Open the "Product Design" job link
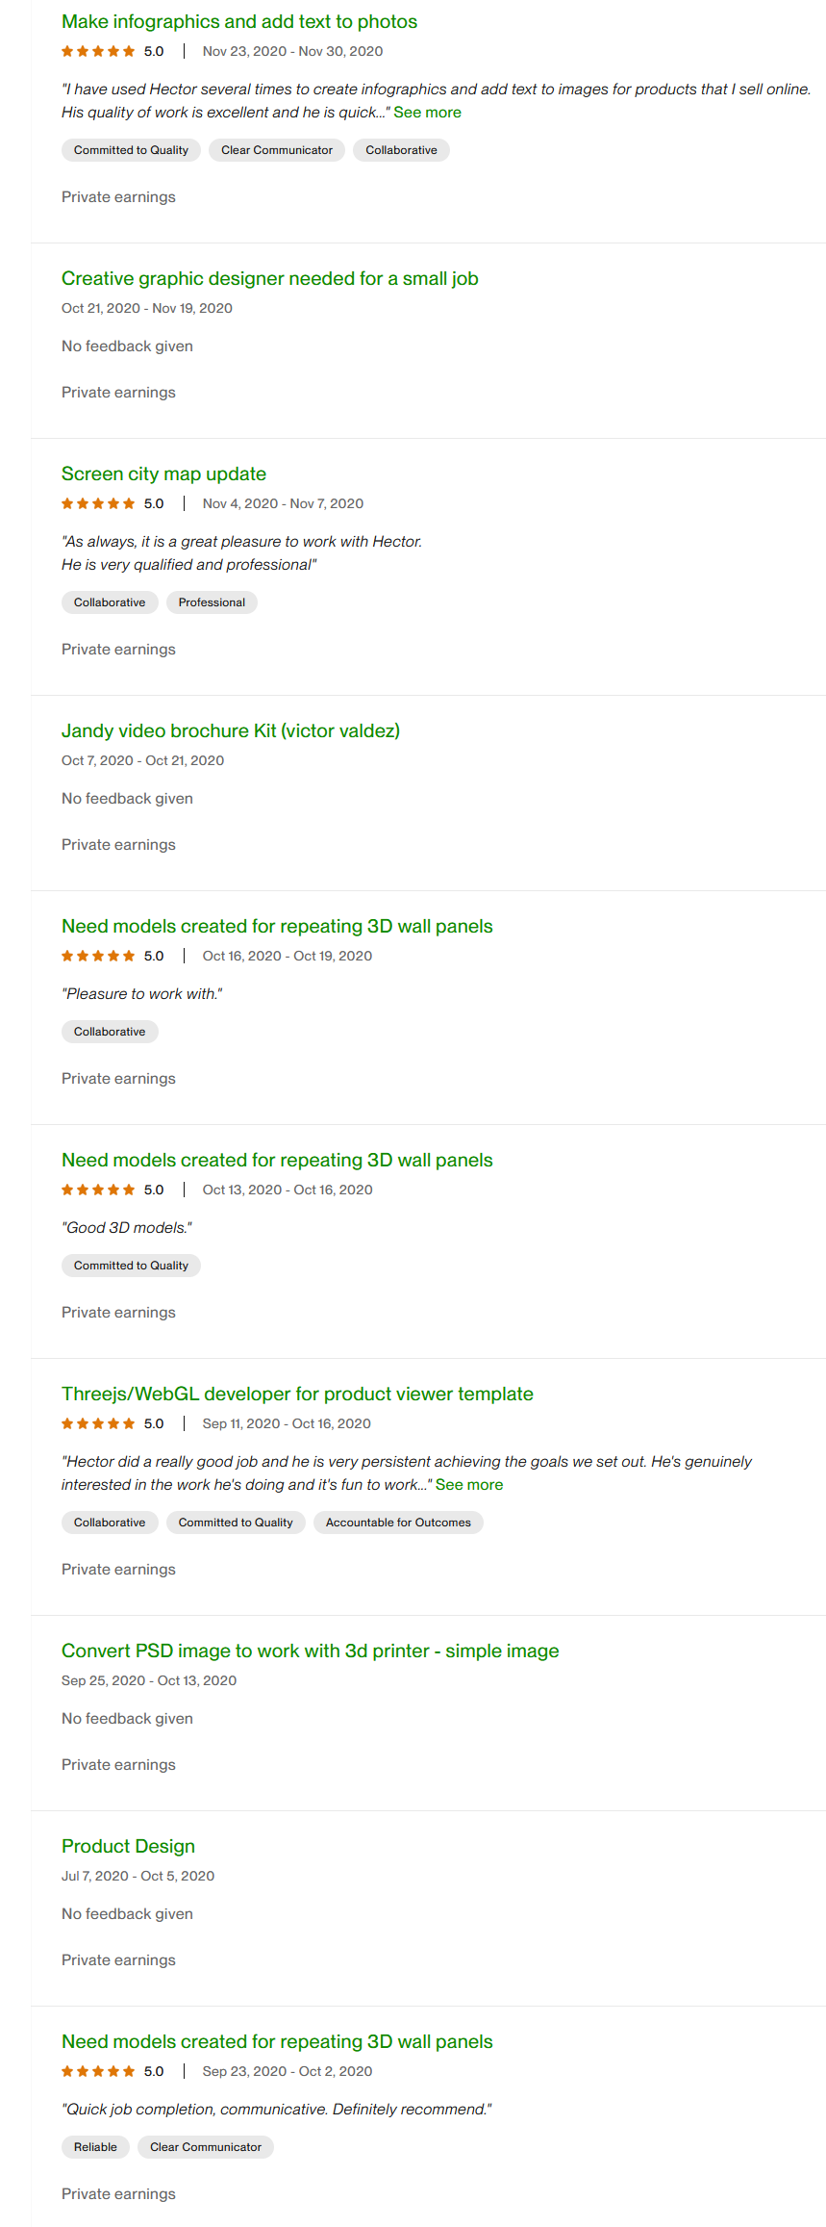 (x=128, y=1846)
